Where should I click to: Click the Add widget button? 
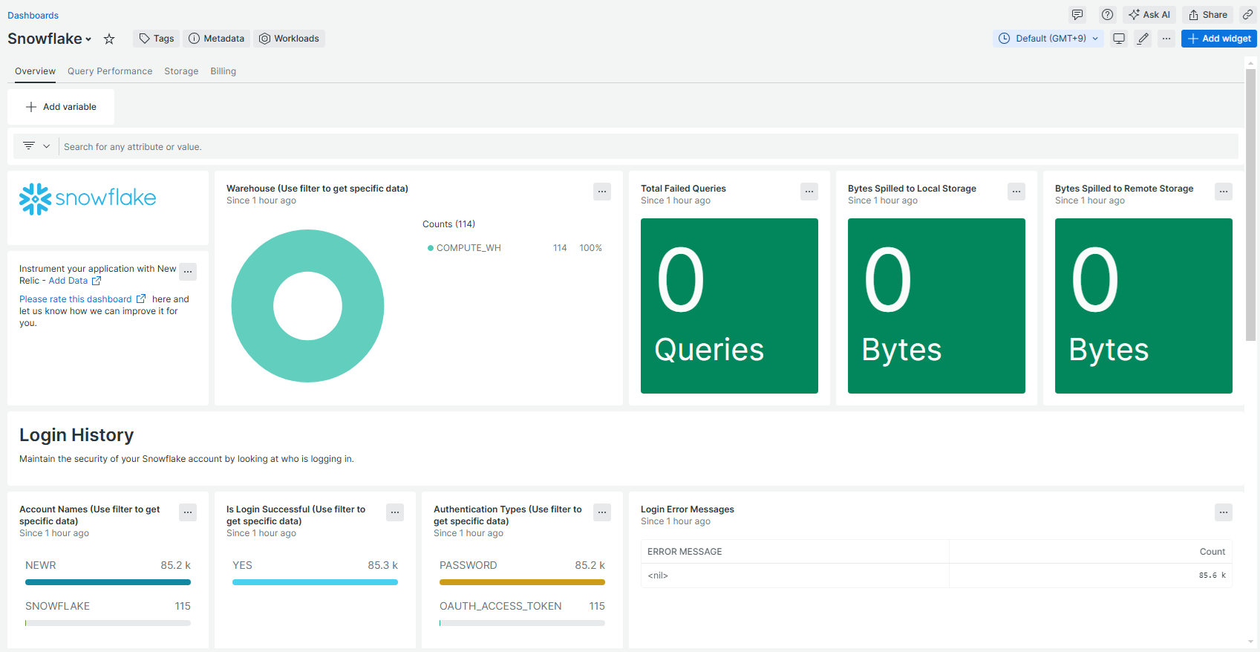coord(1219,39)
